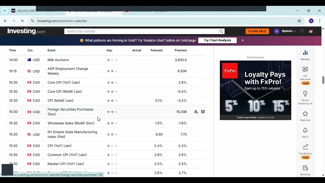Analyze Foreign Securities Purchases with AI icon
The height and width of the screenshot is (183, 325).
[x=203, y=112]
